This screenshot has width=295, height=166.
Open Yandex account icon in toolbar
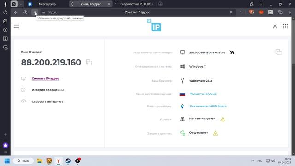click(25, 12)
